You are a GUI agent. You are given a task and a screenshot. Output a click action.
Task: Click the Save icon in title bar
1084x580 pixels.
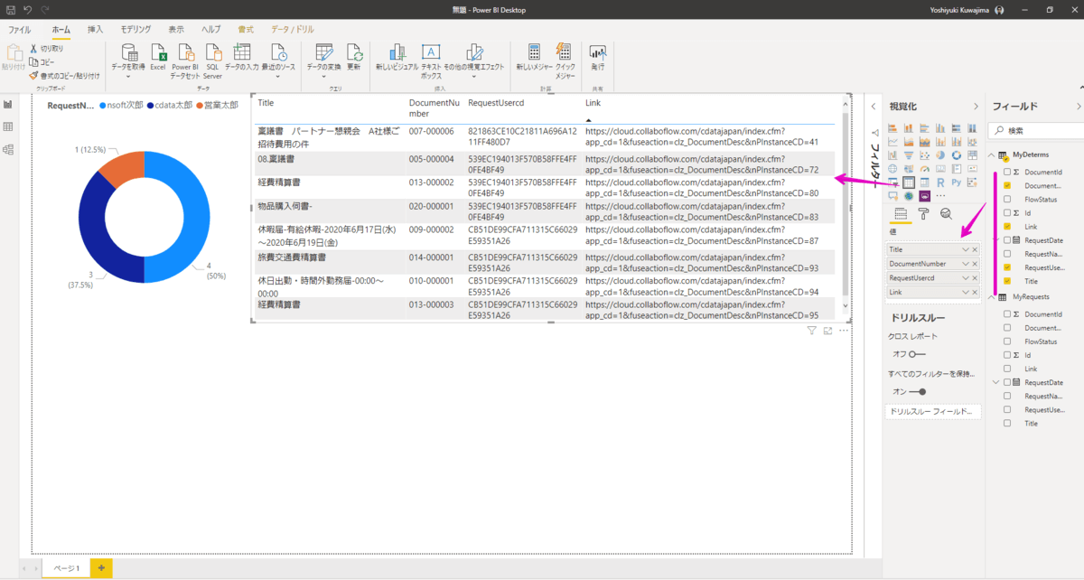coord(11,9)
